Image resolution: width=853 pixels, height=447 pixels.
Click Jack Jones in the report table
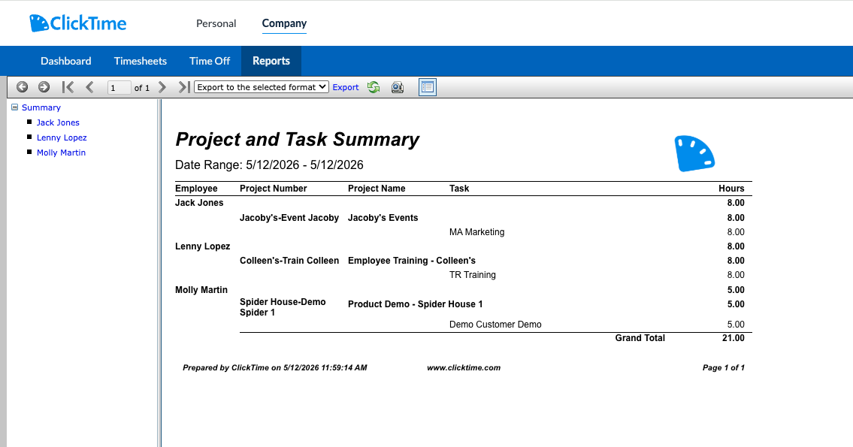(199, 203)
